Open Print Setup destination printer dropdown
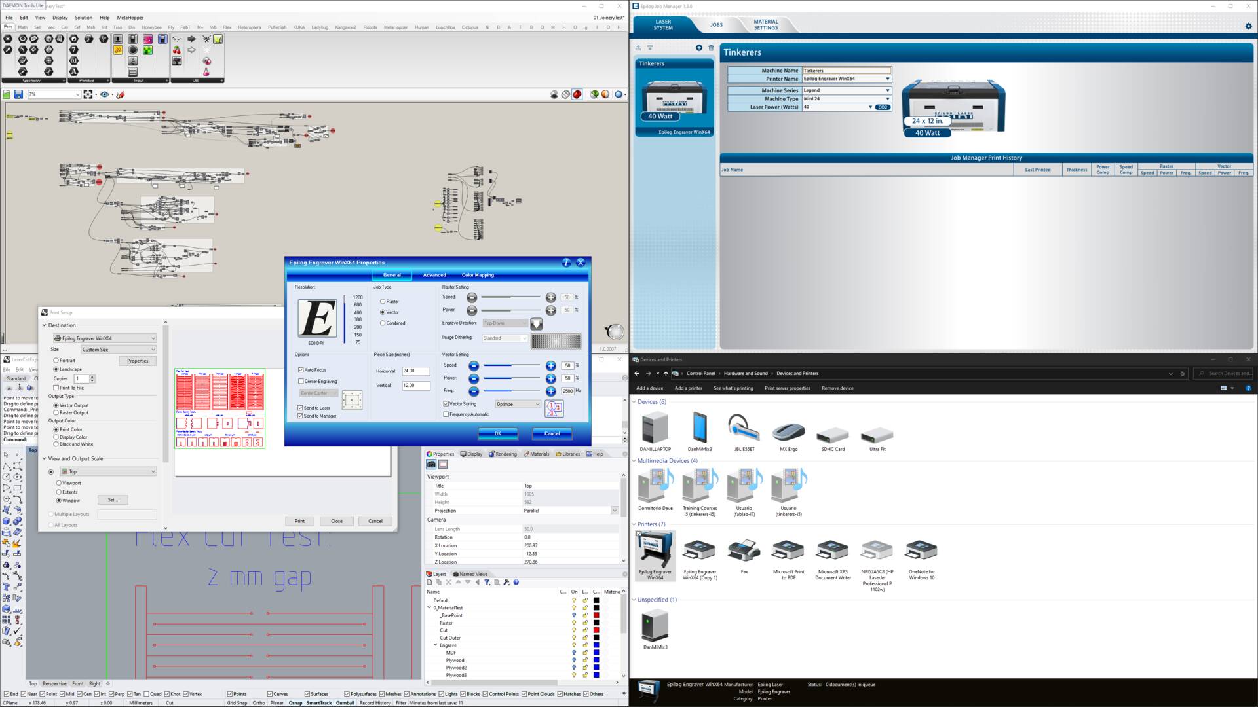Image resolution: width=1258 pixels, height=707 pixels. (x=105, y=338)
